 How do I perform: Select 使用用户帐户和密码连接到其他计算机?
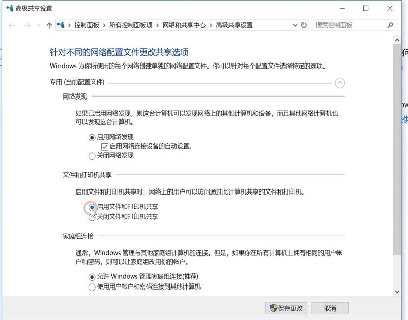coord(91,287)
